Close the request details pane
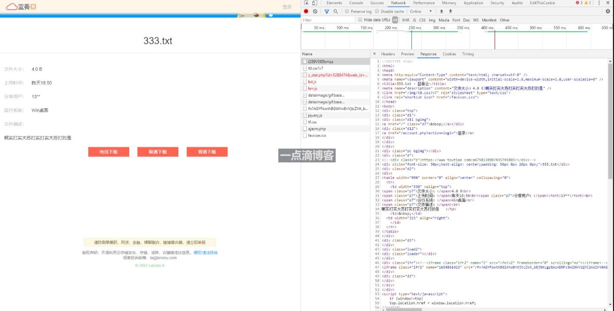Viewport: 614px width, 311px height. pos(374,54)
